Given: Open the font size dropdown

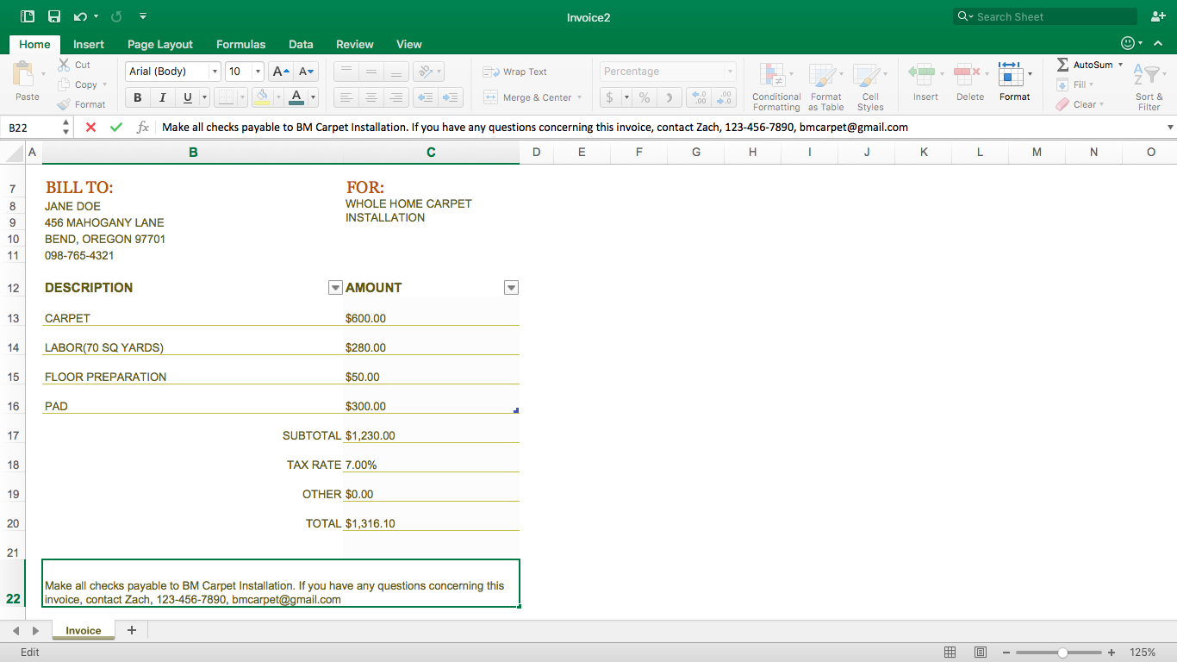Looking at the screenshot, I should pyautogui.click(x=258, y=72).
